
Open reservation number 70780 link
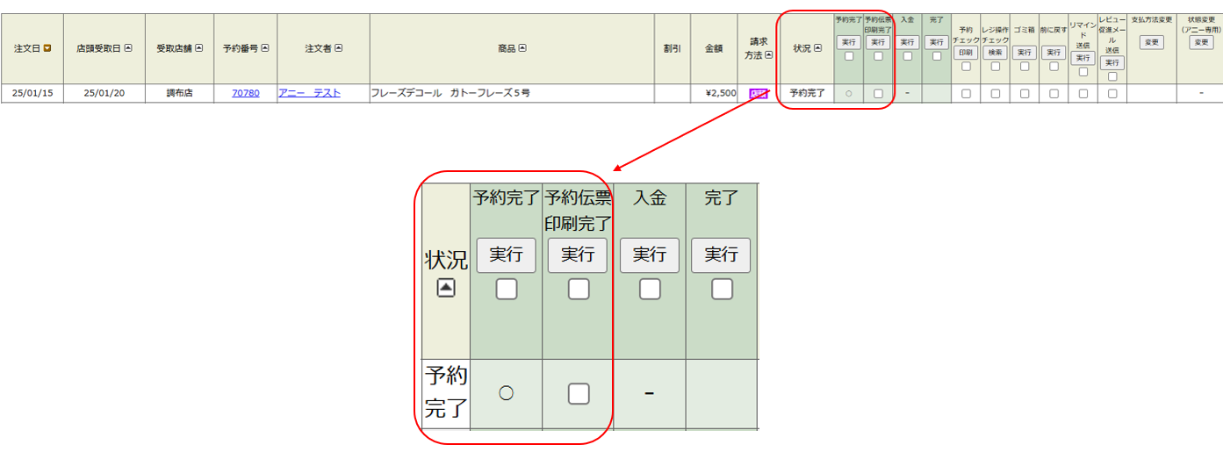[x=245, y=93]
